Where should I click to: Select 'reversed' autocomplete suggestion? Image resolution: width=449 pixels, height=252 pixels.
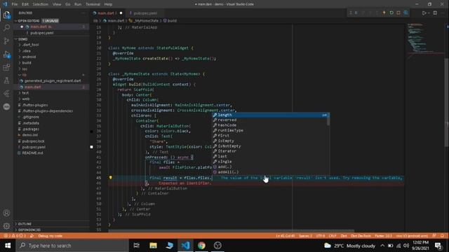270,120
